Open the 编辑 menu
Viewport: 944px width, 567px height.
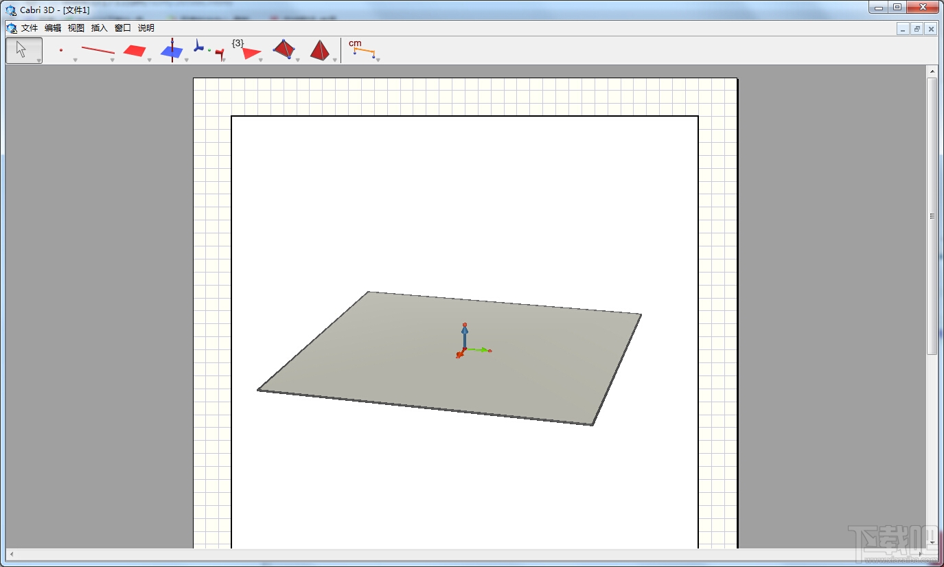pyautogui.click(x=53, y=28)
